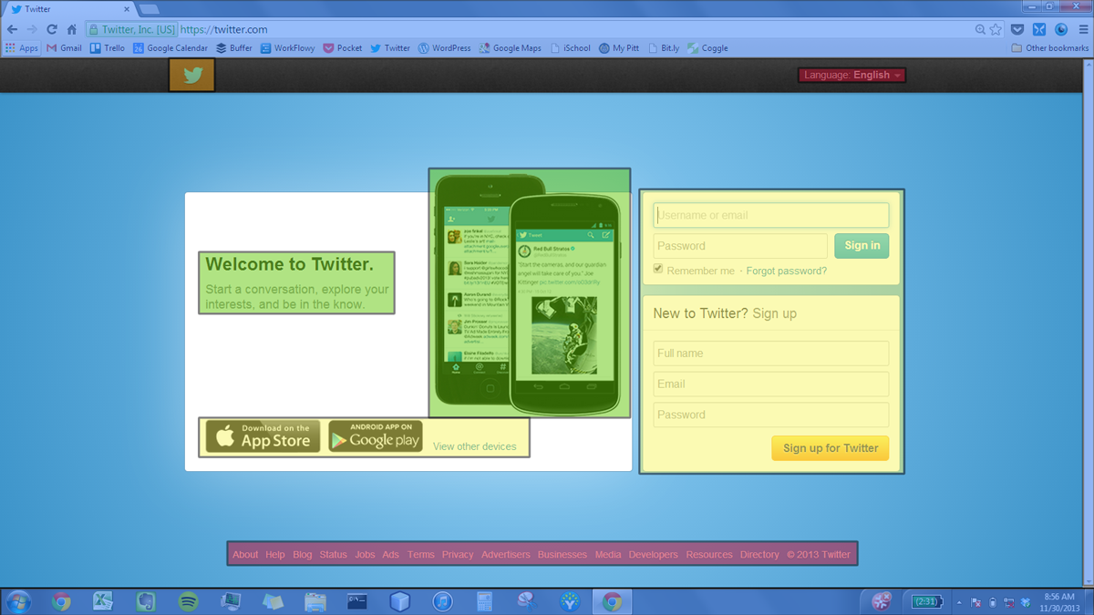Click Chrome's forward arrow button
Viewport: 1094px width, 615px height.
coord(32,29)
